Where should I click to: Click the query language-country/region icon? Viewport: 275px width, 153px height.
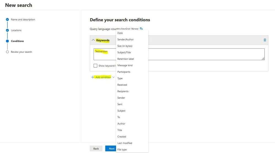pos(141,29)
